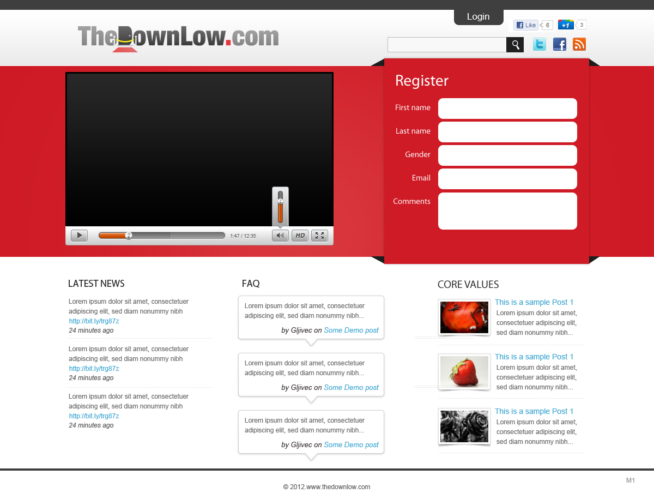This screenshot has width=654, height=493.
Task: Click the fullscreen icon on the video player
Action: click(x=319, y=235)
